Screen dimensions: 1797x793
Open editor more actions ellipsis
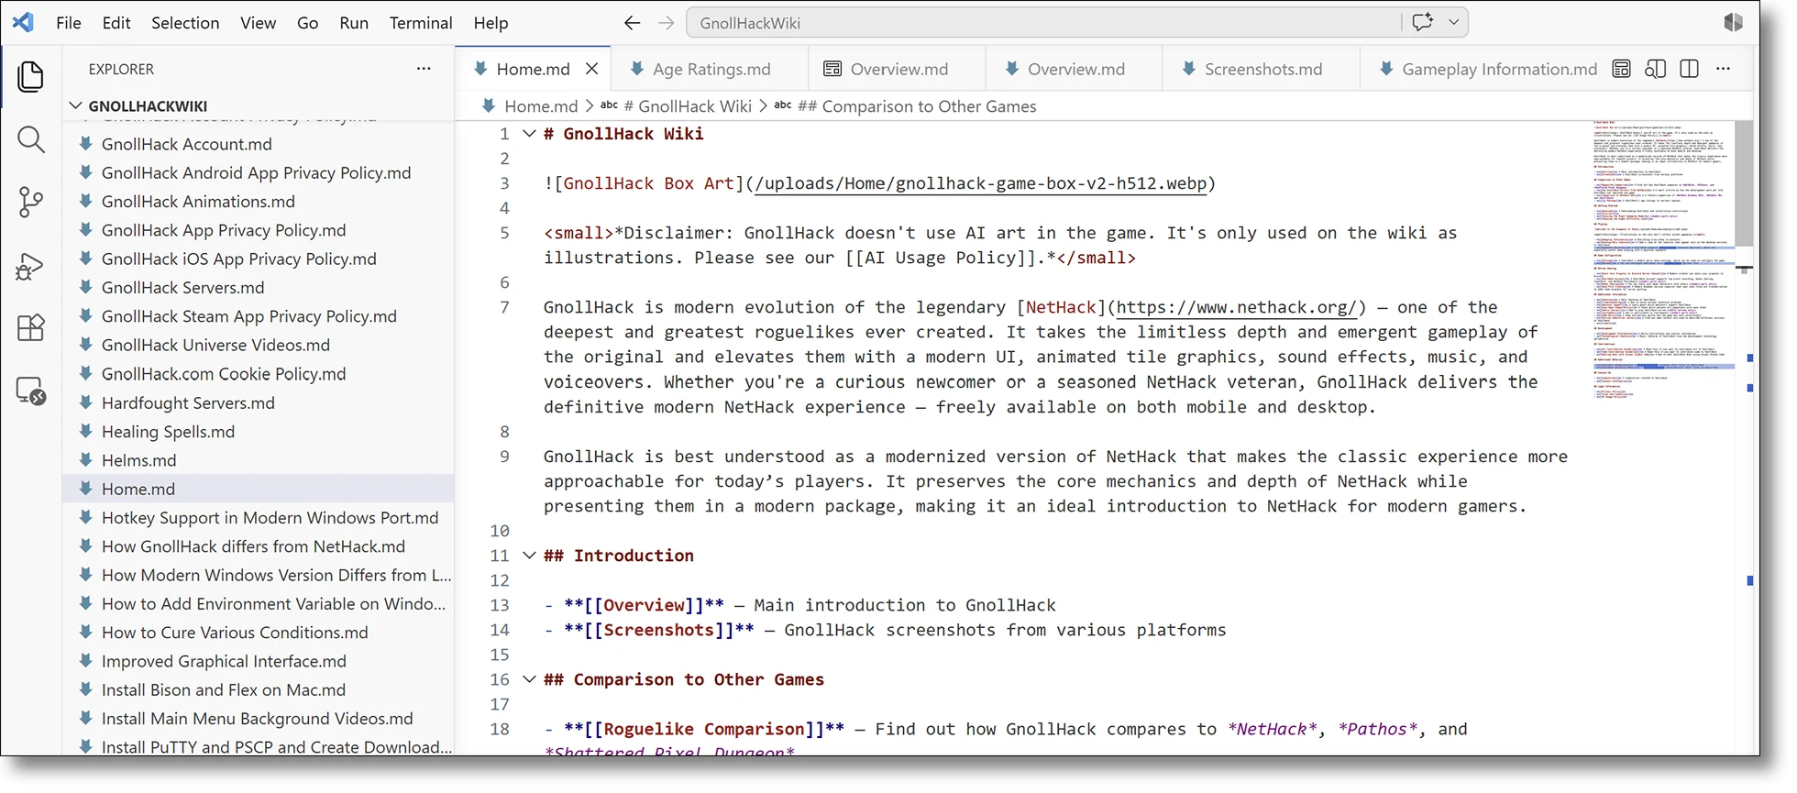(x=1723, y=69)
